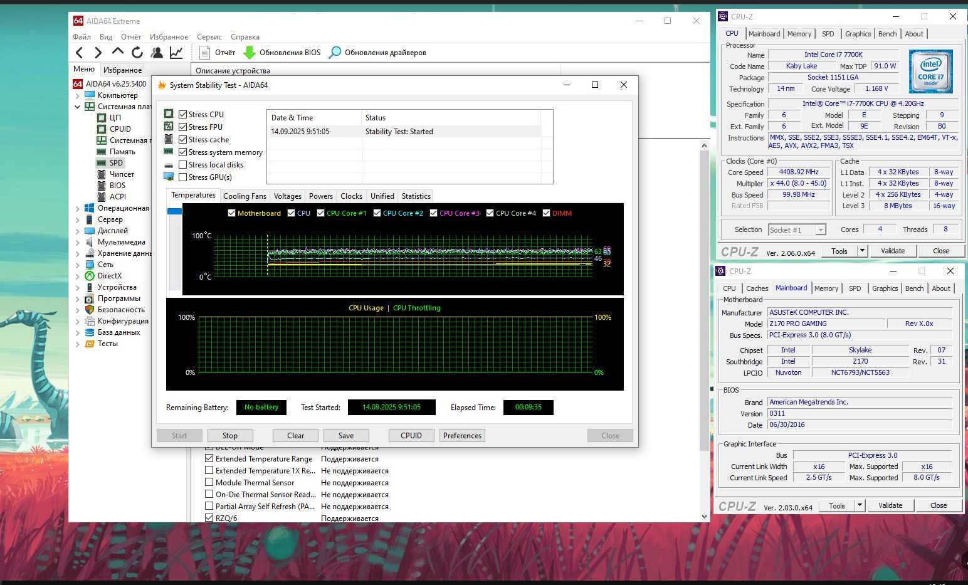
Task: Open Preferences in stability test
Action: (x=462, y=436)
